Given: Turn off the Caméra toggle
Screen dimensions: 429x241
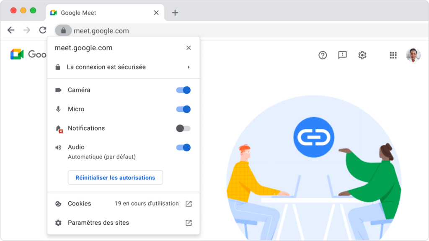Looking at the screenshot, I should pyautogui.click(x=183, y=90).
